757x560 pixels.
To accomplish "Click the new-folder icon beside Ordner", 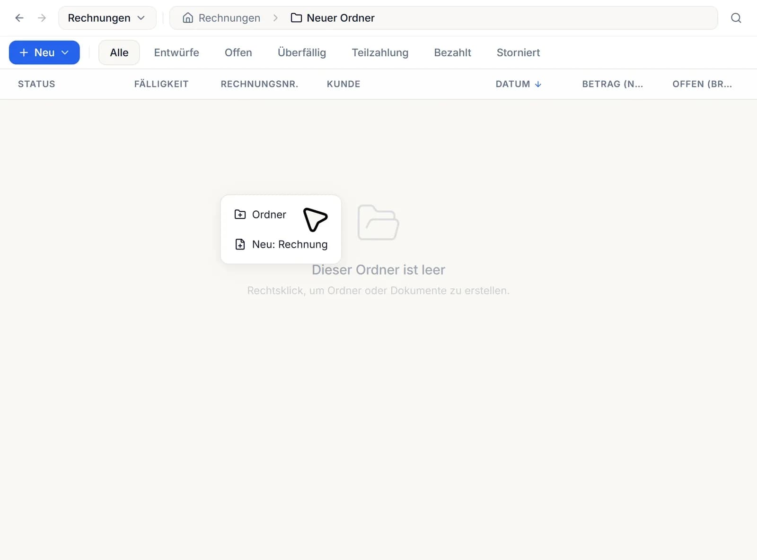I will (x=240, y=215).
